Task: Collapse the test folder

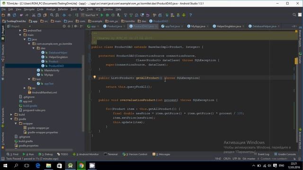Action: click(x=29, y=79)
